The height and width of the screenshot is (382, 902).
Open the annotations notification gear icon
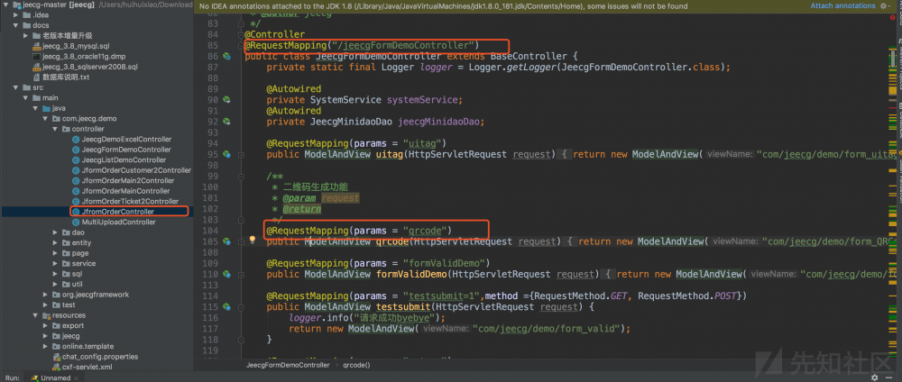coord(882,5)
